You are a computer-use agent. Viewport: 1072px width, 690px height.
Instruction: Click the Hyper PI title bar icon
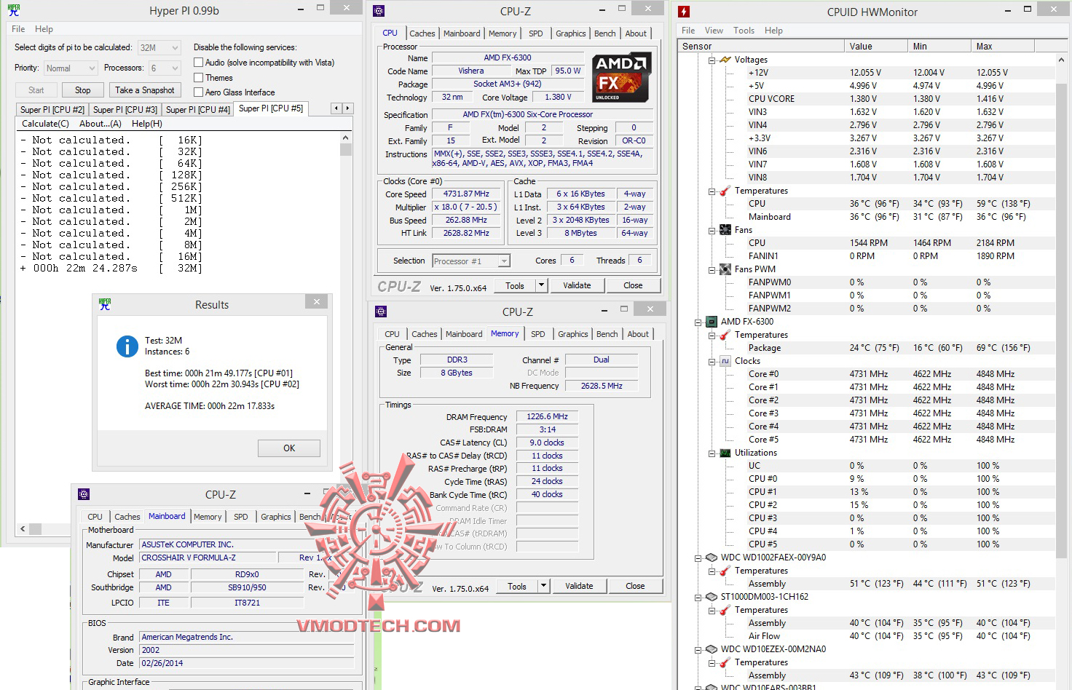pyautogui.click(x=13, y=10)
